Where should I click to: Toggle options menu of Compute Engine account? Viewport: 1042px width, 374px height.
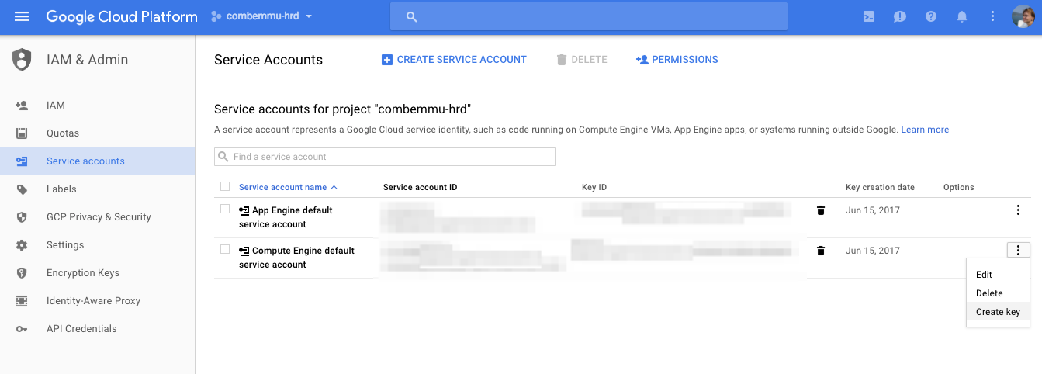[x=1018, y=250]
